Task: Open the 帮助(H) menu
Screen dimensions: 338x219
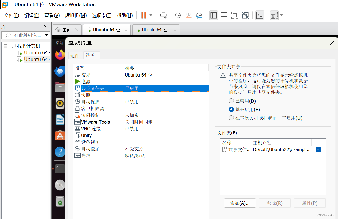Action: tap(125, 16)
